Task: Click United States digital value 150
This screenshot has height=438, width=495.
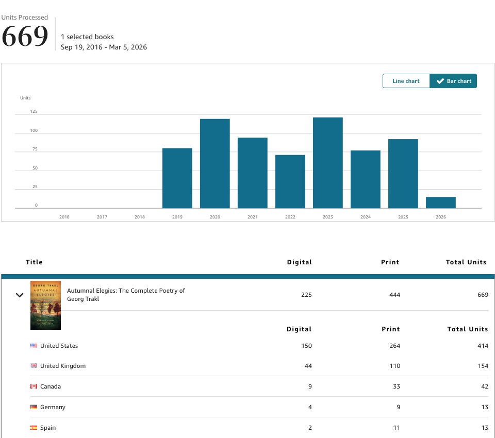Action: (306, 346)
